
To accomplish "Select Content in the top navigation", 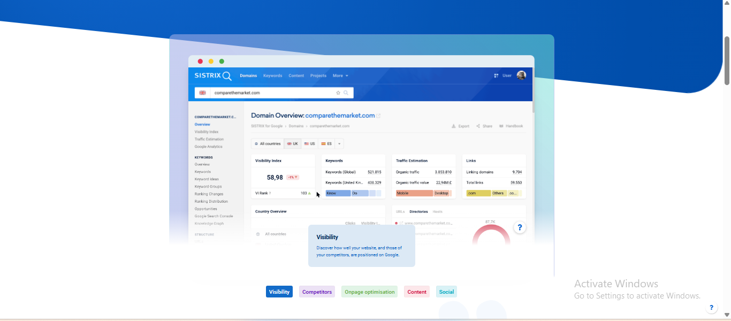I will 296,75.
